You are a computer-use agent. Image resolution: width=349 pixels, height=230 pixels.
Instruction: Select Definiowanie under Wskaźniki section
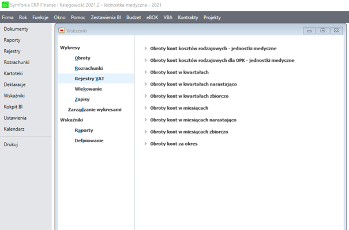pos(89,140)
